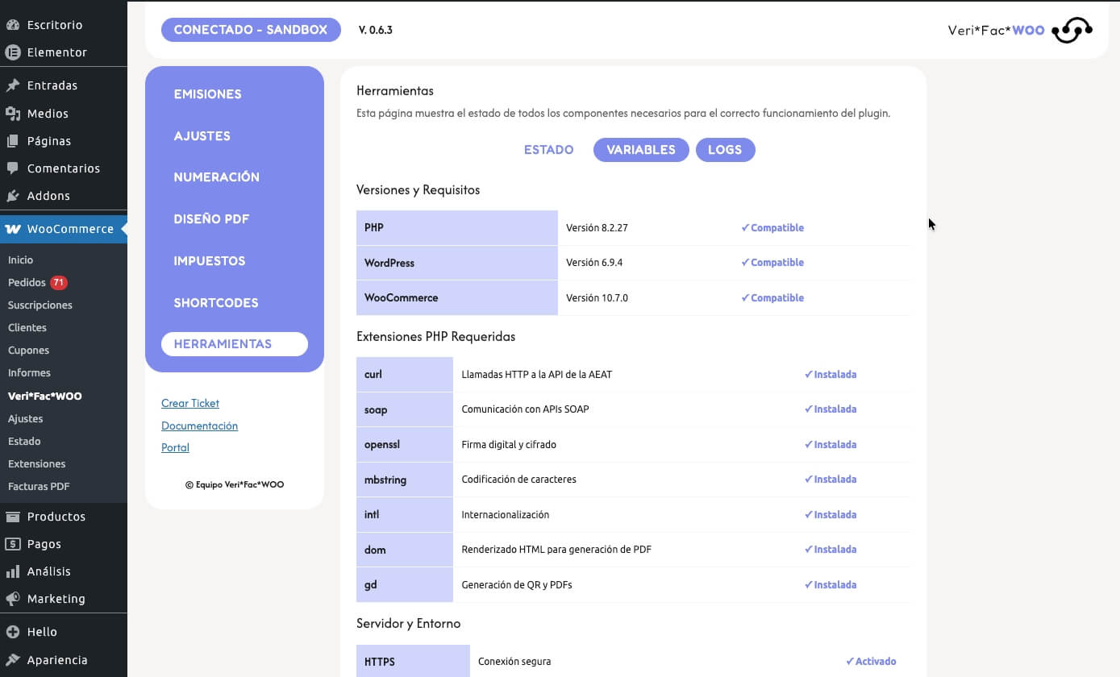1120x677 pixels.
Task: Open Cupones submenu item
Action: pos(29,351)
